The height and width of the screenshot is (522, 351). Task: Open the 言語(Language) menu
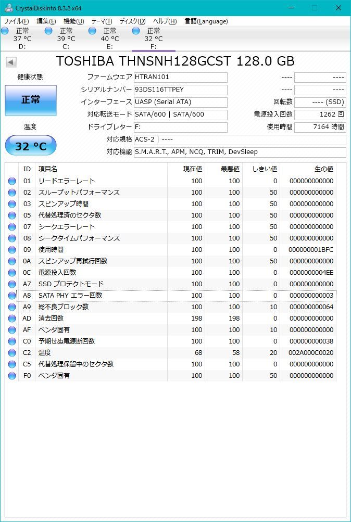(x=206, y=21)
